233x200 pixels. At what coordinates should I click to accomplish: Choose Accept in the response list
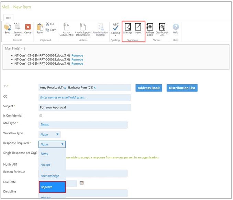click(x=52, y=165)
